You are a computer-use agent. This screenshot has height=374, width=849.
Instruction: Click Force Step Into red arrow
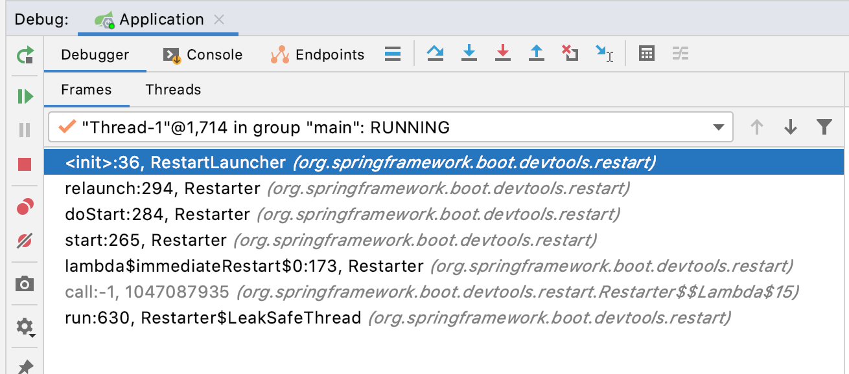point(502,54)
